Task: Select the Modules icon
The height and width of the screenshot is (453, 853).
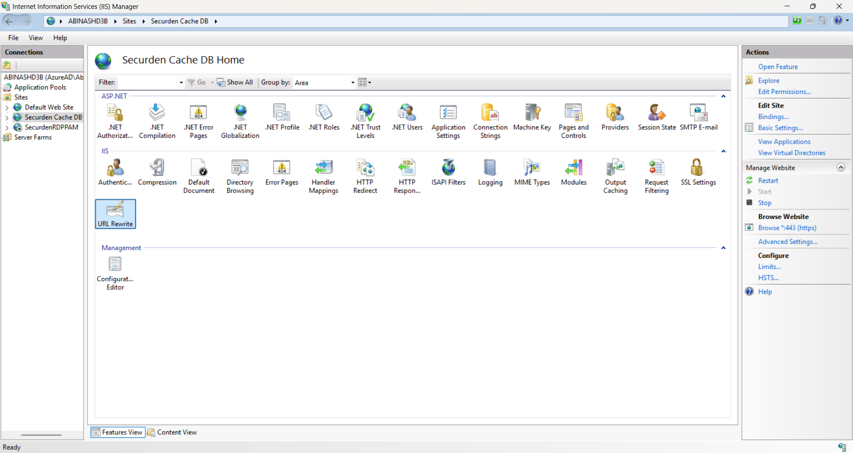Action: click(x=573, y=172)
